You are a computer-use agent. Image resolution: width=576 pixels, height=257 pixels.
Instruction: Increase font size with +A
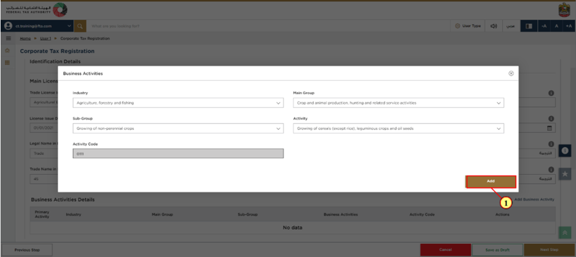568,26
